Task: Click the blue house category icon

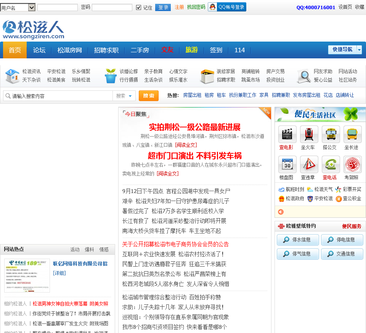Action: [12, 76]
